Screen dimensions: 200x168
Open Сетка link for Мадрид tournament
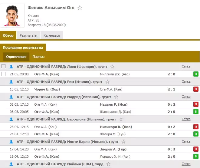[186, 97]
